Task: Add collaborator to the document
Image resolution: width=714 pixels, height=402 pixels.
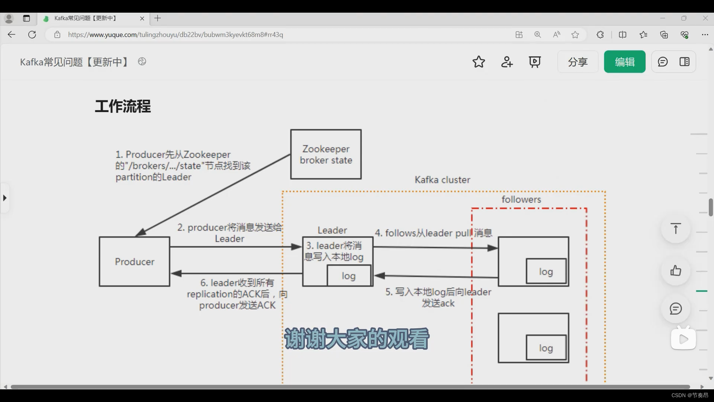Action: pyautogui.click(x=507, y=62)
